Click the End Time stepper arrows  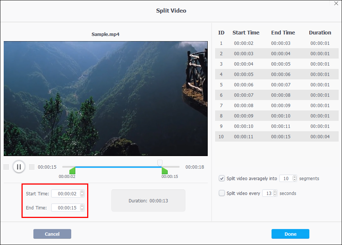[x=82, y=208]
